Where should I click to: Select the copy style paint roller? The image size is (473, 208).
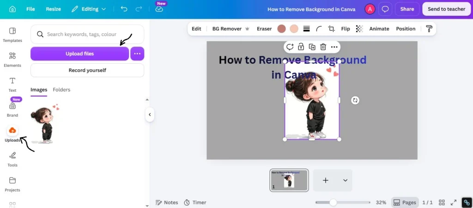[429, 29]
